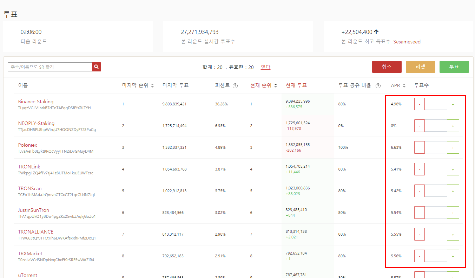Open NEOPLY-Staking representative page

pyautogui.click(x=36, y=123)
